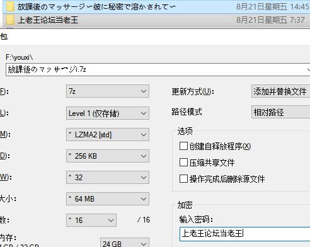Image resolution: width=310 pixels, height=247 pixels.
Task: Open memory usage dropdown 24 GB
Action: [125, 243]
